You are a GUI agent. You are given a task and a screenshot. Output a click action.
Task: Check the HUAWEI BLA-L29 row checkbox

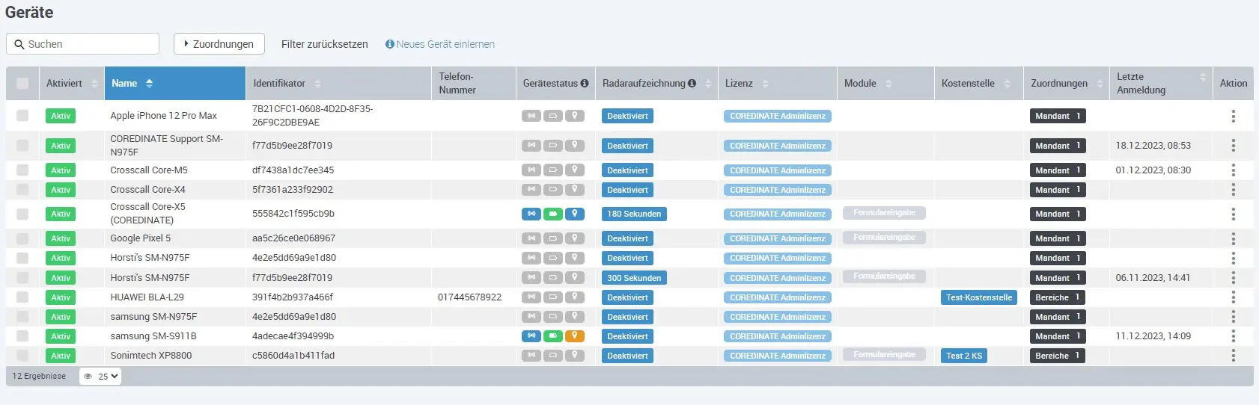(x=22, y=297)
